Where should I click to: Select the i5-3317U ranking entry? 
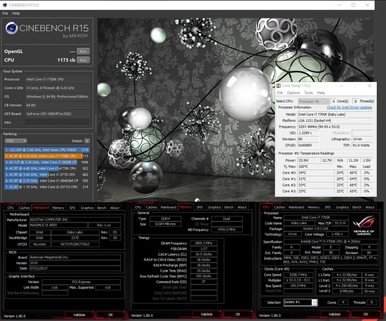click(x=47, y=187)
